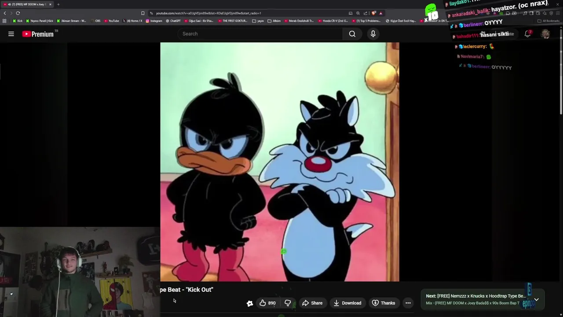Screen dimensions: 563x317
Task: Expand the Albüm bookmarks folder
Action: pos(274,21)
